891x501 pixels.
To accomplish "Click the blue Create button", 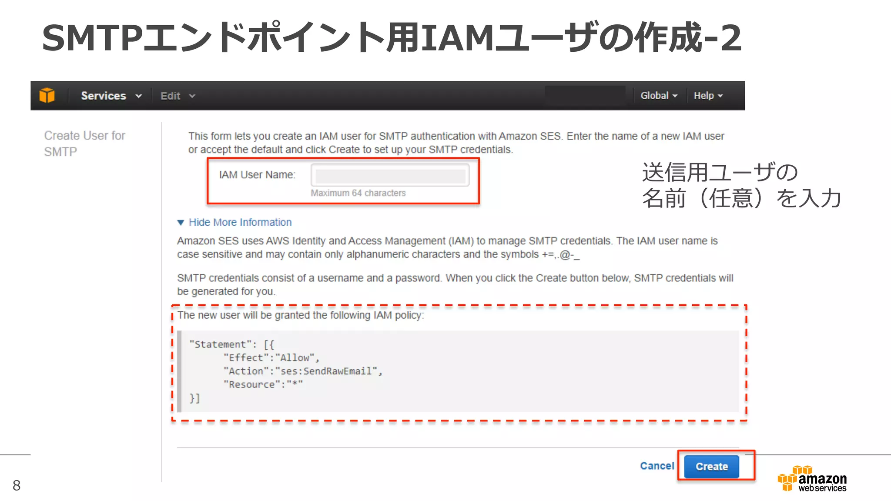I will click(711, 466).
